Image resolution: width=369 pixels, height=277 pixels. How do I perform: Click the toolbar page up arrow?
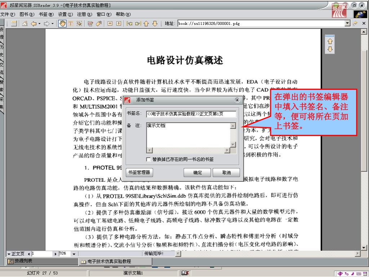(x=146, y=23)
